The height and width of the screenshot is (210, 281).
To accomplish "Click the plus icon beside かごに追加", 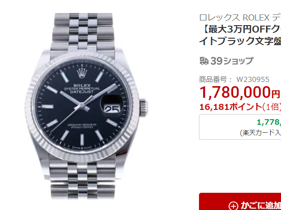I will [233, 206].
